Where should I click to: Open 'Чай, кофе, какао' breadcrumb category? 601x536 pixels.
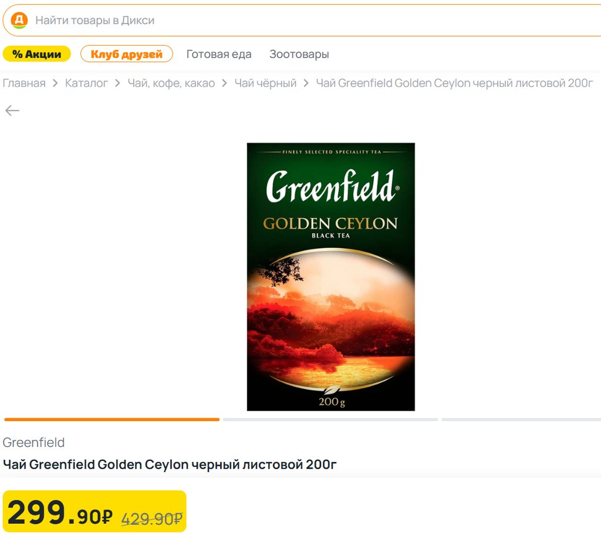(x=171, y=83)
